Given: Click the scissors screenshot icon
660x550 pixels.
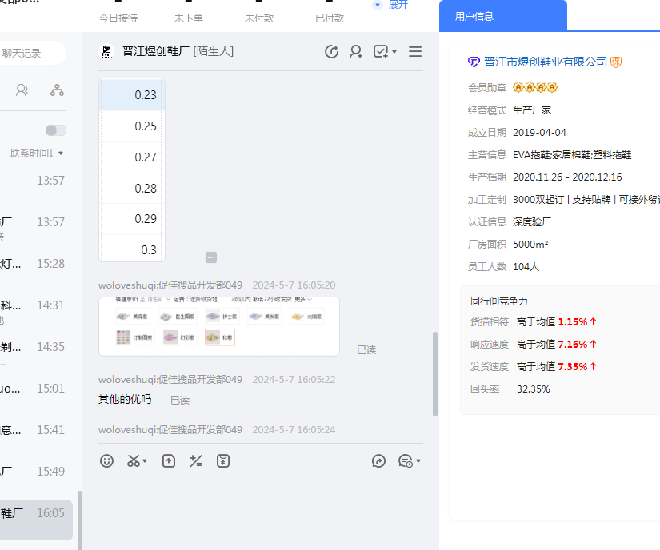Looking at the screenshot, I should click(x=133, y=460).
